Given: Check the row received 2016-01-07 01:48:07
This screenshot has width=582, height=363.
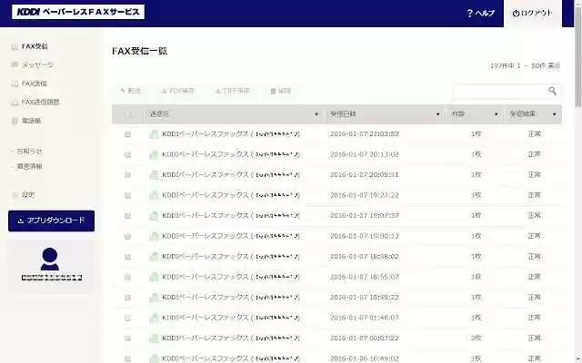Looking at the screenshot, I should click(x=127, y=318).
